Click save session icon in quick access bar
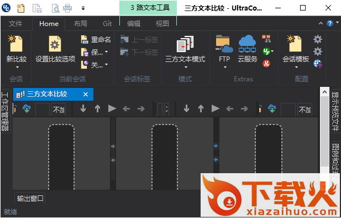Image resolution: width=341 pixels, height=218 pixels. tap(37, 8)
